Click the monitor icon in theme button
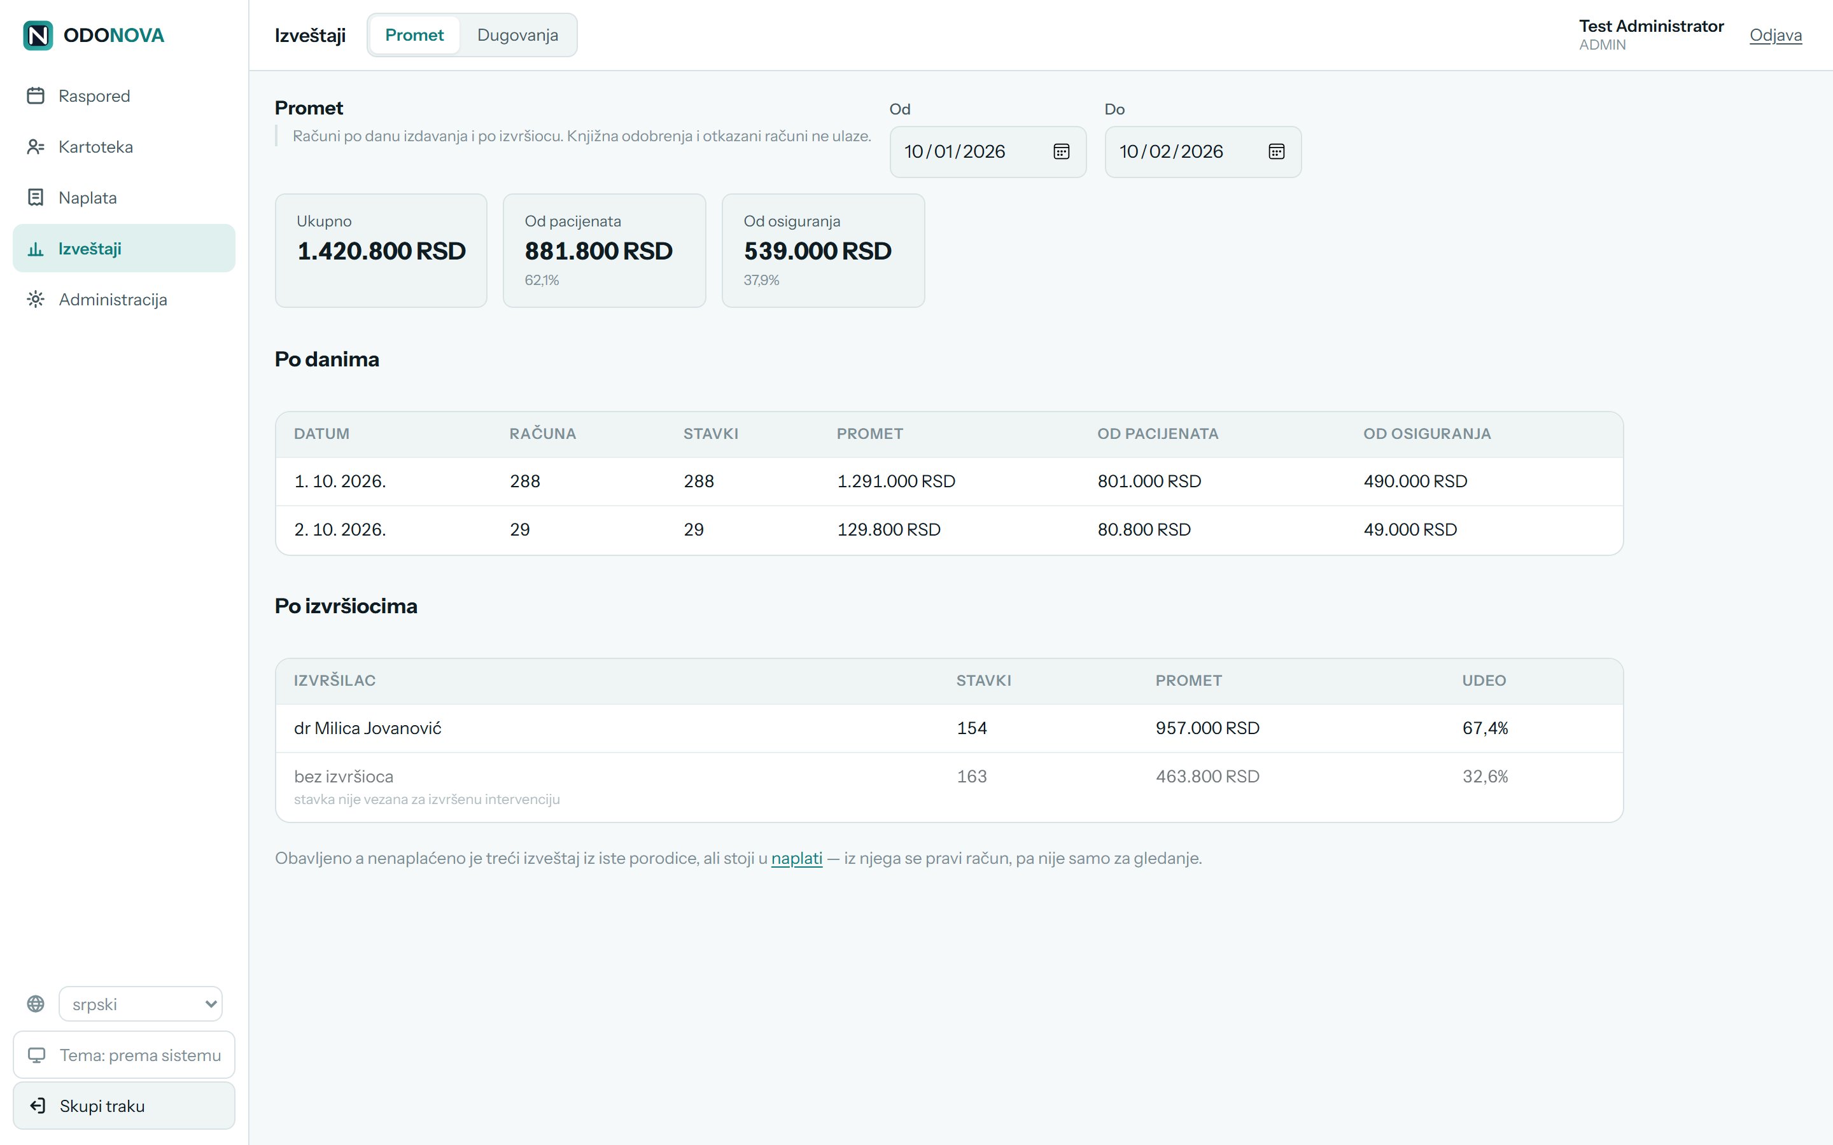 click(36, 1055)
